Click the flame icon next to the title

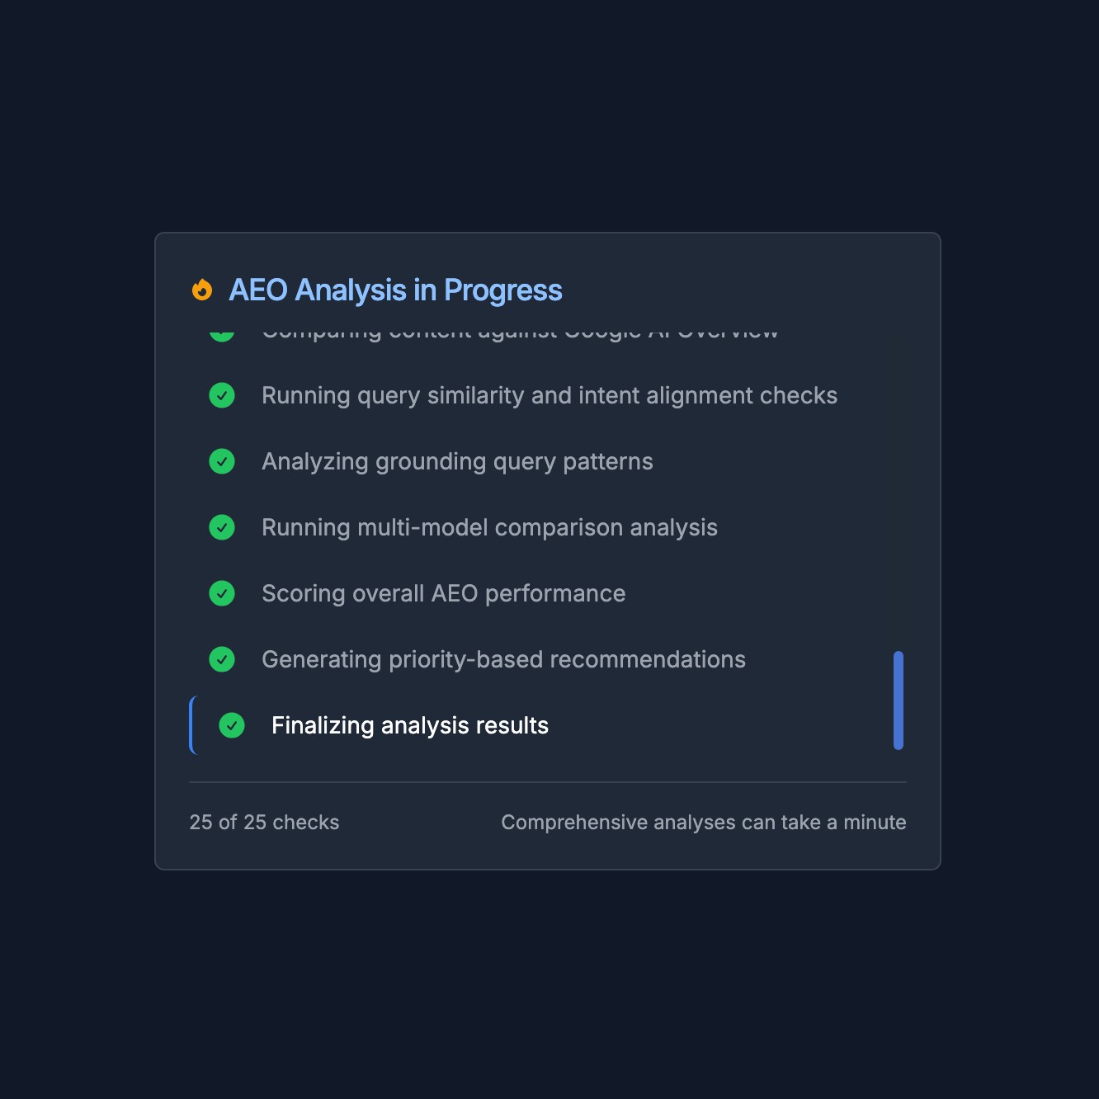point(202,290)
